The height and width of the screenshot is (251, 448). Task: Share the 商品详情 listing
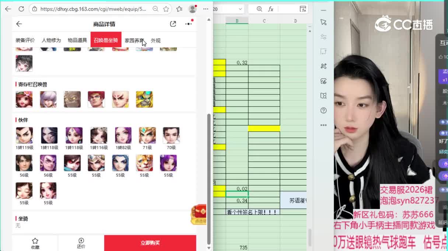[173, 24]
